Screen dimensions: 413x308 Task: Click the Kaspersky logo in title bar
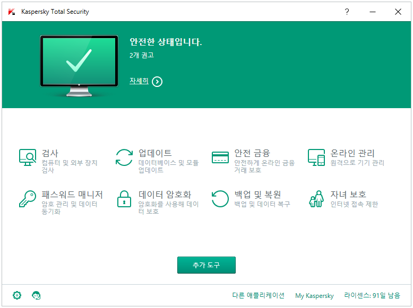pos(12,12)
